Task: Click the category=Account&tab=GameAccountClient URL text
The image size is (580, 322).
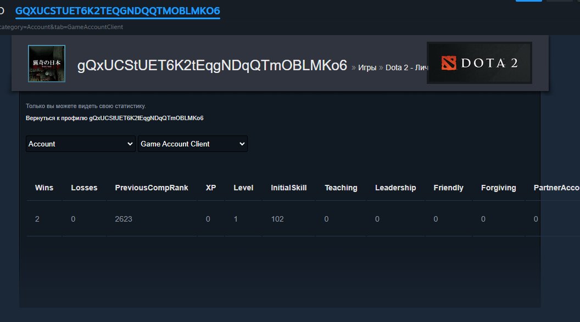Action: point(62,27)
